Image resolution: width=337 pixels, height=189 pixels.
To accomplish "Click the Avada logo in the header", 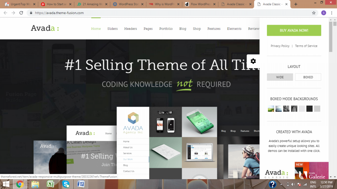I will [x=45, y=28].
